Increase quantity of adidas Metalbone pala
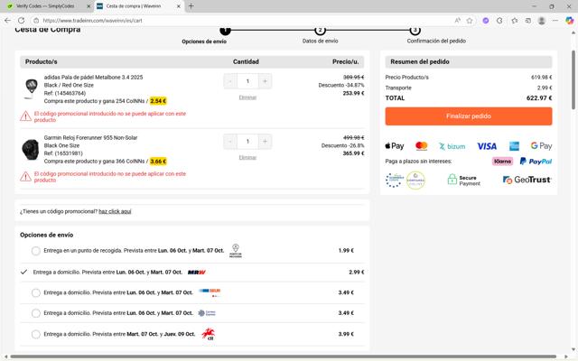578x361 pixels. pyautogui.click(x=265, y=81)
